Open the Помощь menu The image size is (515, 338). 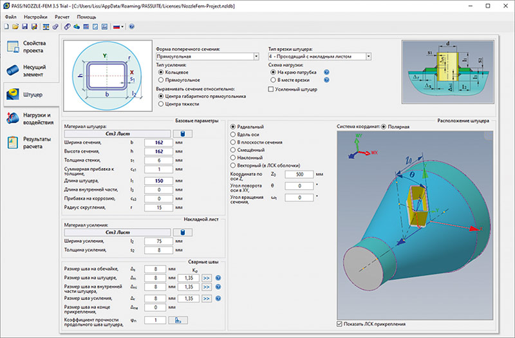coord(87,17)
